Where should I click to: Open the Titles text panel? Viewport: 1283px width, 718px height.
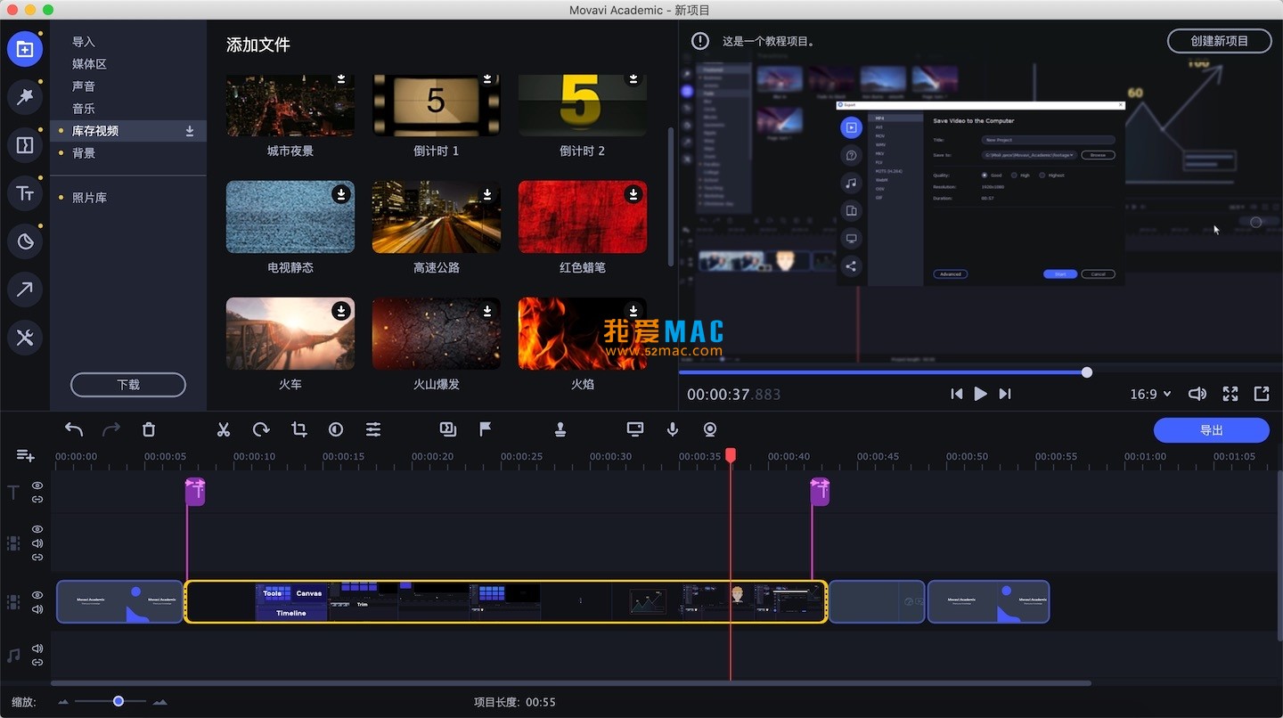point(25,192)
